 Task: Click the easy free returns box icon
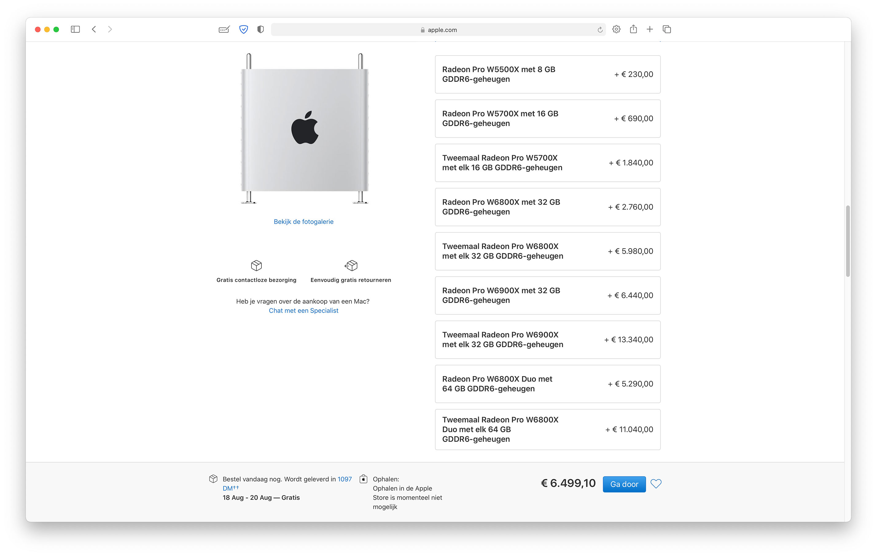[351, 266]
